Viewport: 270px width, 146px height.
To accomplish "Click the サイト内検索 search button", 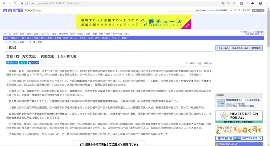I will pyautogui.click(x=201, y=11).
